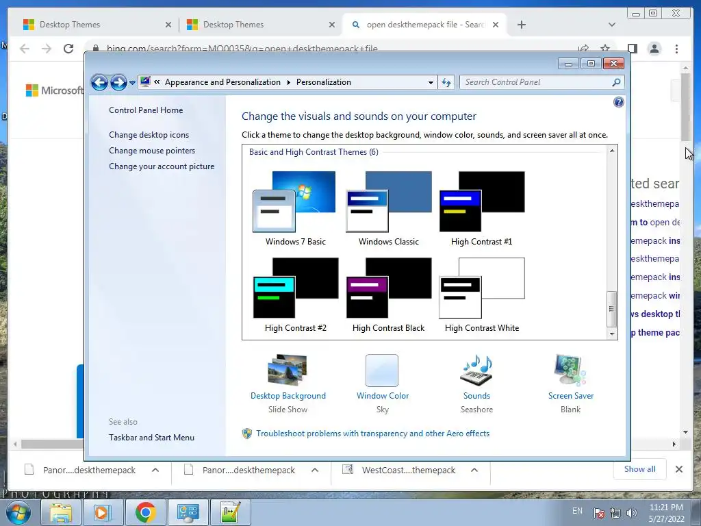Screen dimensions: 701x526
Task: Bookmark this page with the star
Action: [605, 49]
